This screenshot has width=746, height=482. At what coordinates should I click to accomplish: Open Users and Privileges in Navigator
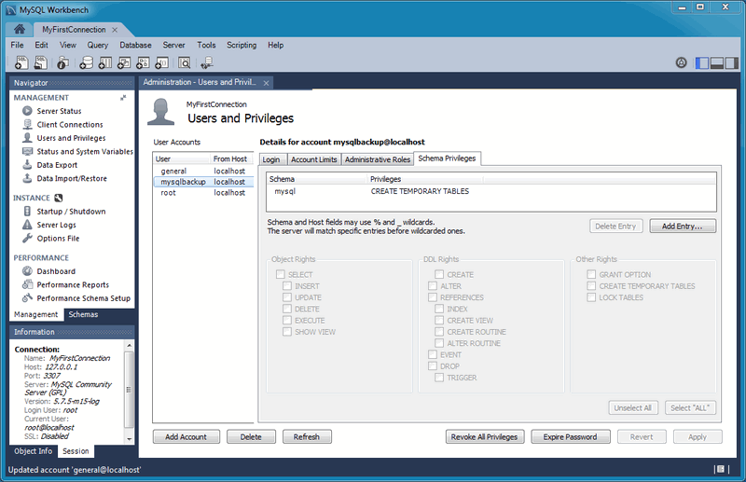click(x=72, y=138)
